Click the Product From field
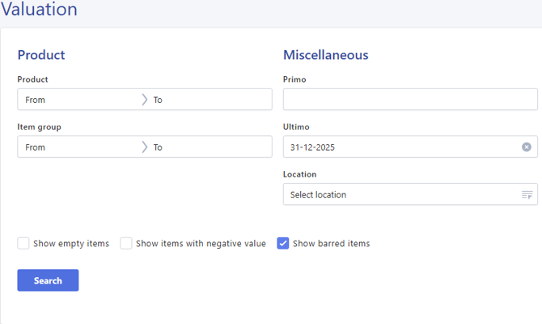Image resolution: width=542 pixels, height=324 pixels. 79,100
